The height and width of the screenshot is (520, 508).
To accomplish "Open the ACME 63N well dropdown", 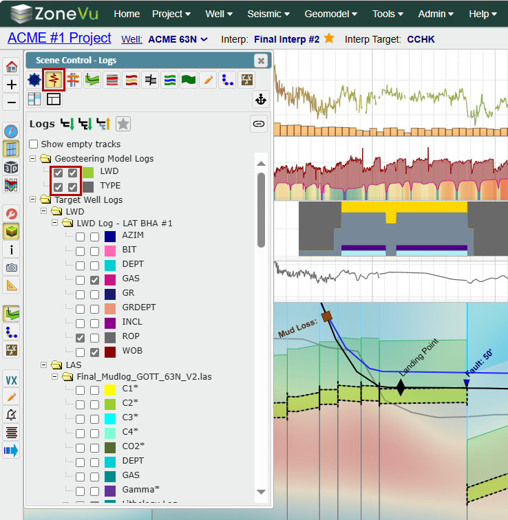I will (178, 39).
